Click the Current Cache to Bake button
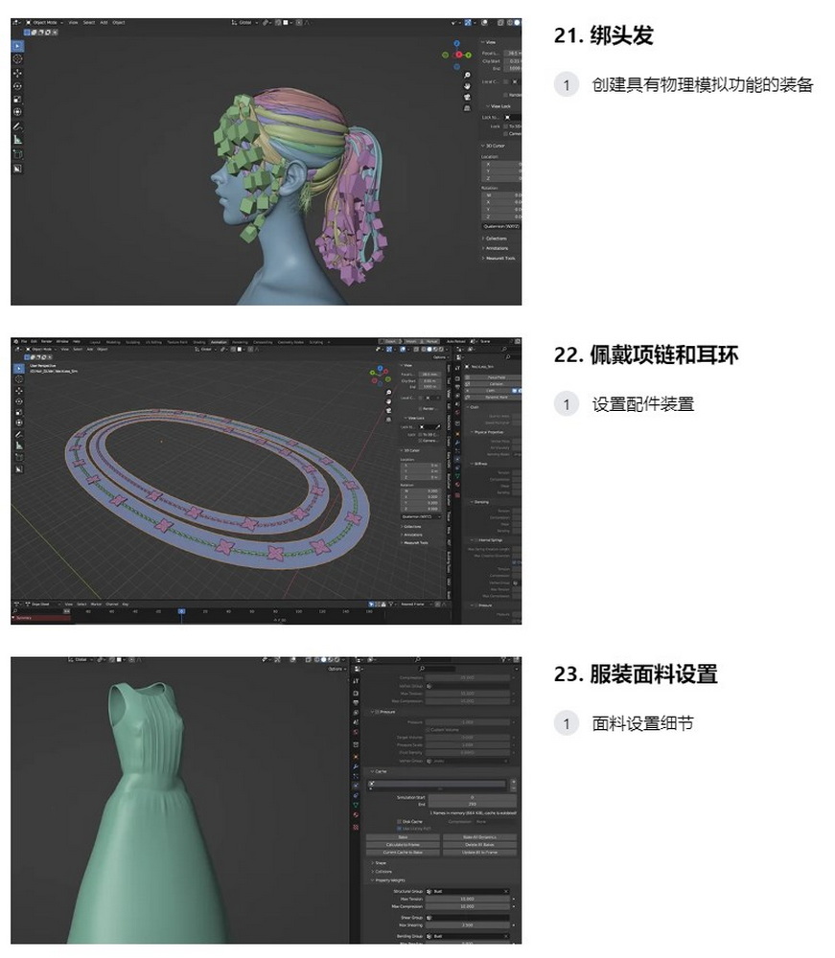Screen dimensions: 835x958 click(403, 852)
